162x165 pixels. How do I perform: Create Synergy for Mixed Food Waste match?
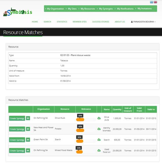click(17, 150)
